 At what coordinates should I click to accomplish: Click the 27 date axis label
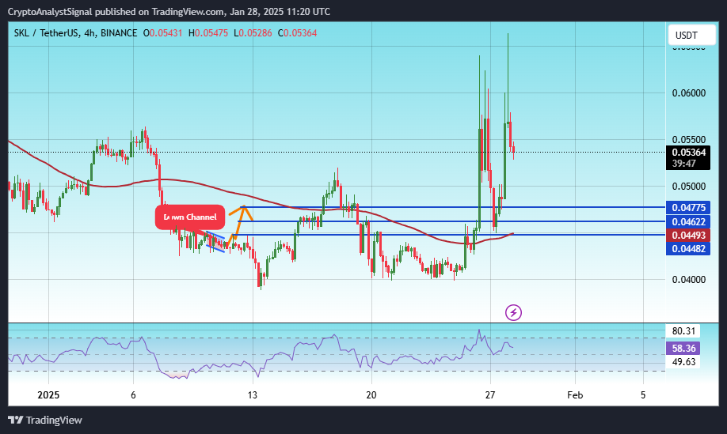490,395
